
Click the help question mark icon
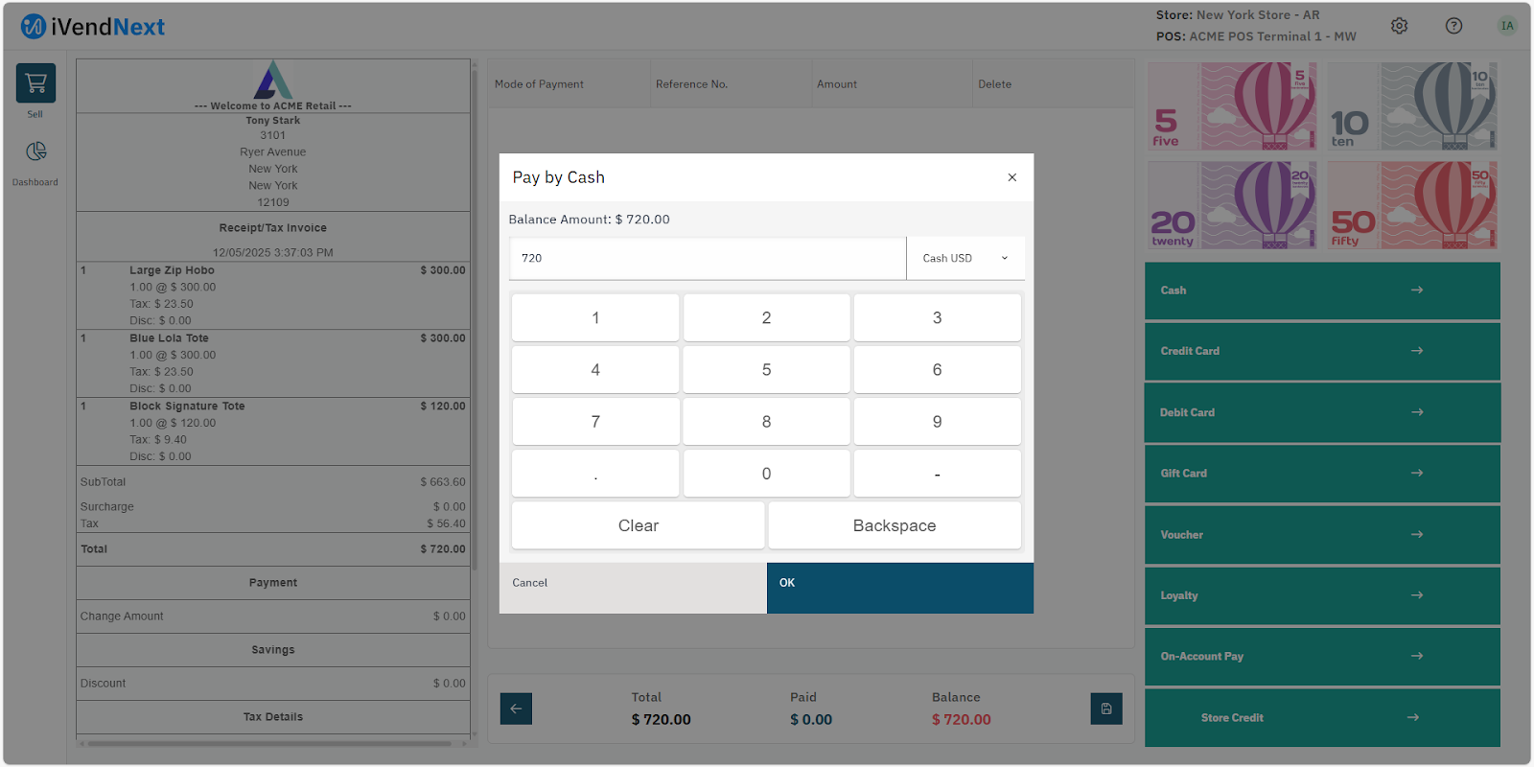(x=1453, y=26)
